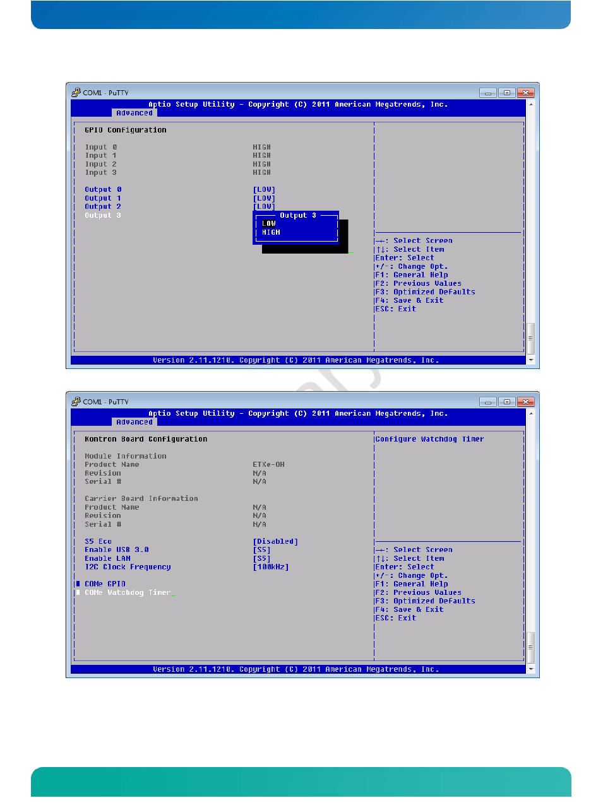Click F2: Previous Values in bottom window
The image size is (603, 803).
[x=418, y=592]
